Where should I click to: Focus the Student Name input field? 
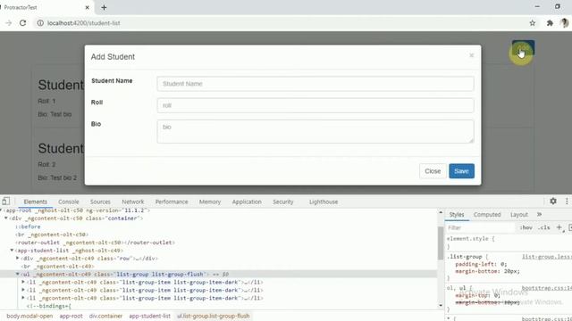pos(315,84)
